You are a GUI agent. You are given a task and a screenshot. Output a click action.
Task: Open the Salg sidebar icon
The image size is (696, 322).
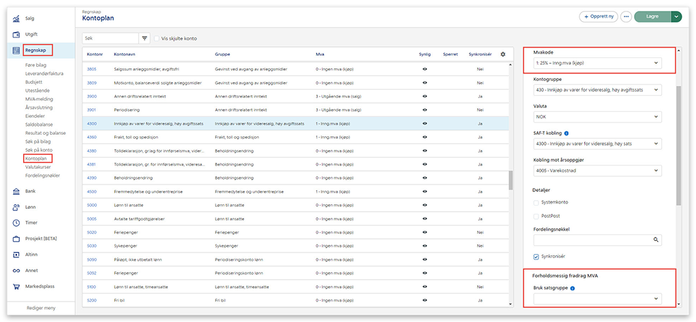click(x=16, y=18)
